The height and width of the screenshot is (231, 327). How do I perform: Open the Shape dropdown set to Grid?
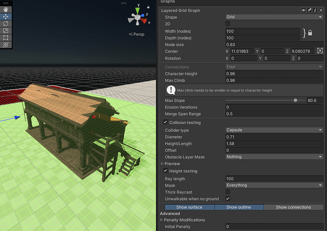click(274, 17)
